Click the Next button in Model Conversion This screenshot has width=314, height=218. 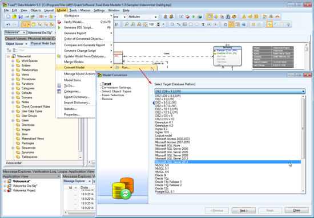point(244,211)
